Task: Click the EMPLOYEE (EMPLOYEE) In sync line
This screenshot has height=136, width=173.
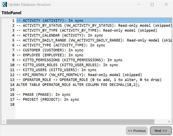Action: coord(50,55)
